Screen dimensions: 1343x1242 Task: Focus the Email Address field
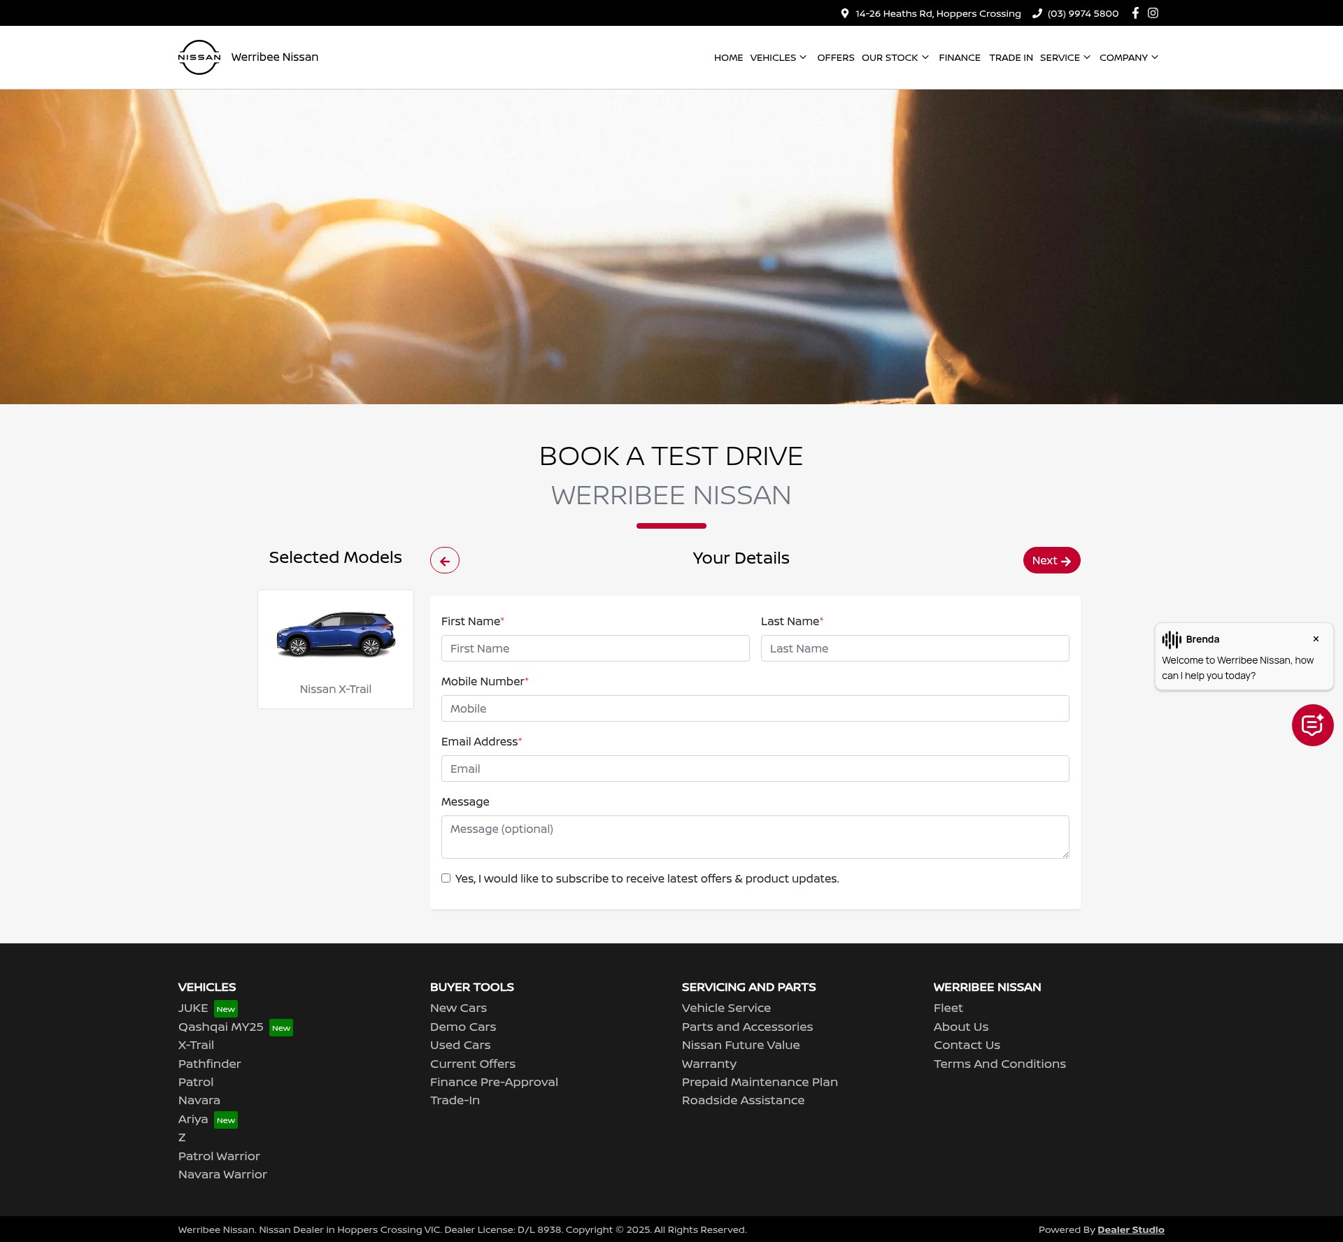coord(755,769)
